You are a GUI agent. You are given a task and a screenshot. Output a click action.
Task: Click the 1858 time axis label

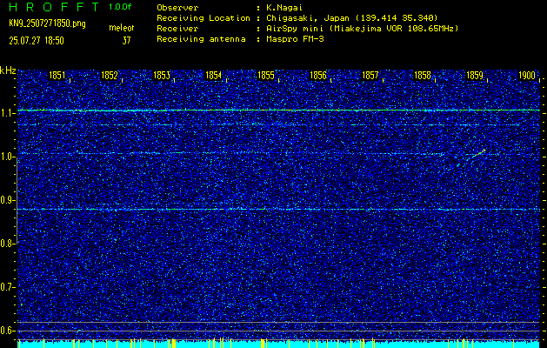423,76
